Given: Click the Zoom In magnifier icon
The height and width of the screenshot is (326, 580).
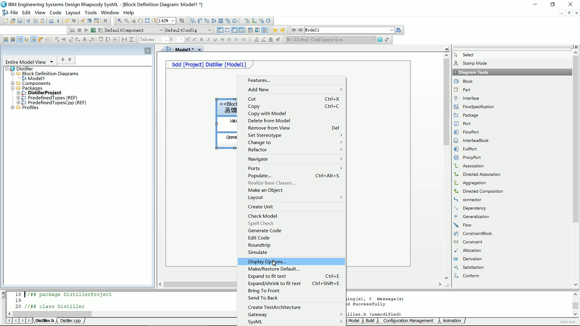Looking at the screenshot, I should [120, 21].
